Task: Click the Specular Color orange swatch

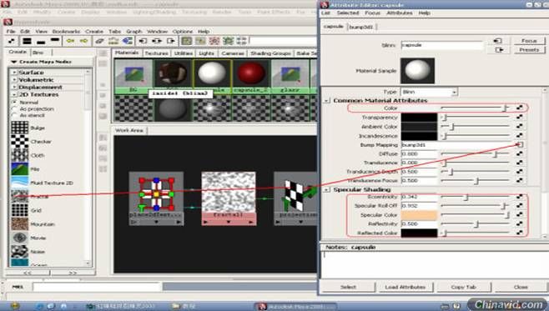Action: [x=419, y=215]
